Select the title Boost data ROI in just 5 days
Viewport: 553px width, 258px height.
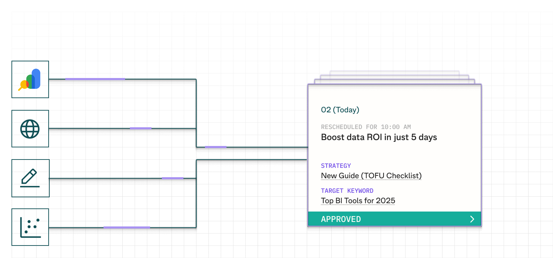pyautogui.click(x=379, y=137)
